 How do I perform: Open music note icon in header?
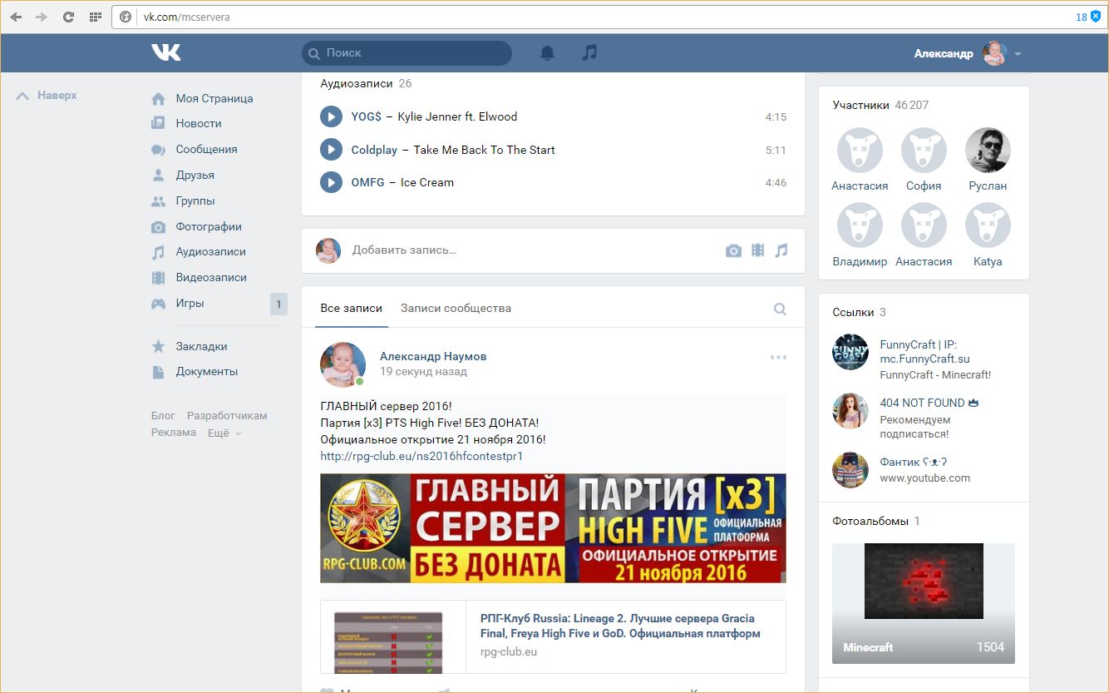pos(589,52)
